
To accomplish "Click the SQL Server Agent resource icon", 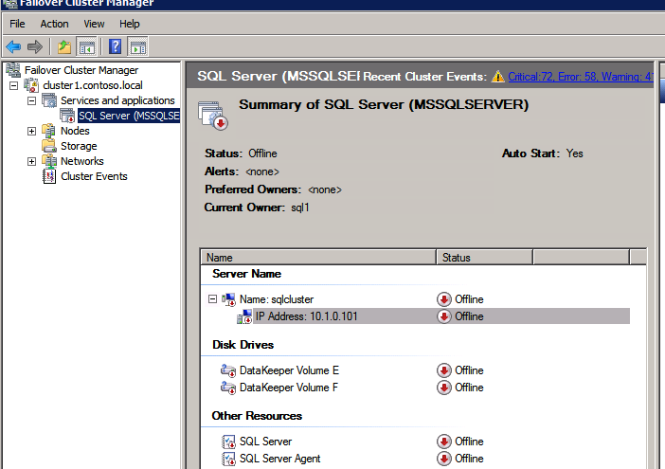I will [x=228, y=459].
